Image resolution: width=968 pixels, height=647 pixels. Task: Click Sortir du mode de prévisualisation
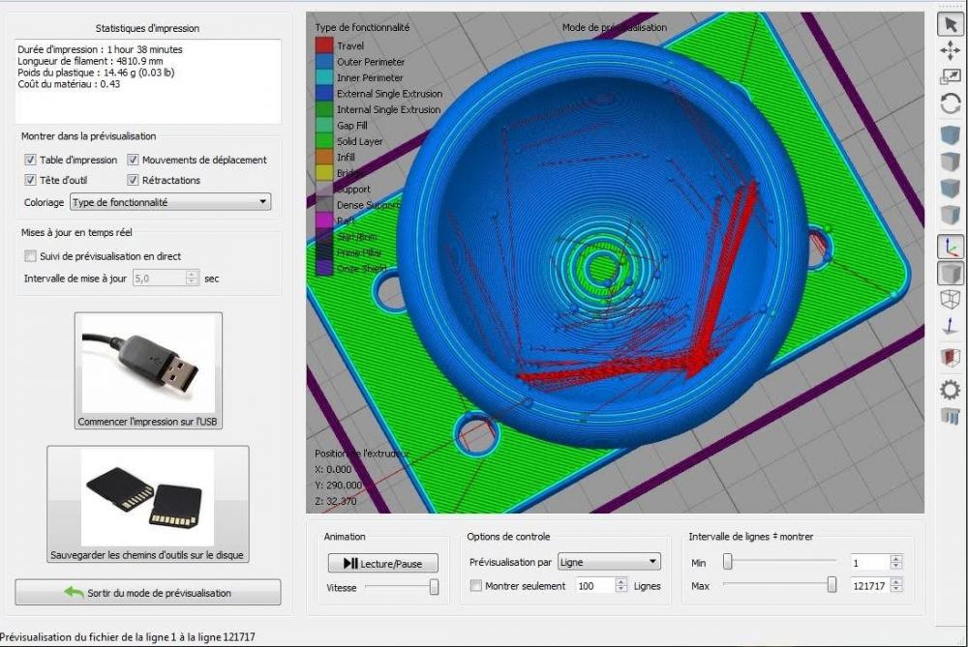[148, 593]
